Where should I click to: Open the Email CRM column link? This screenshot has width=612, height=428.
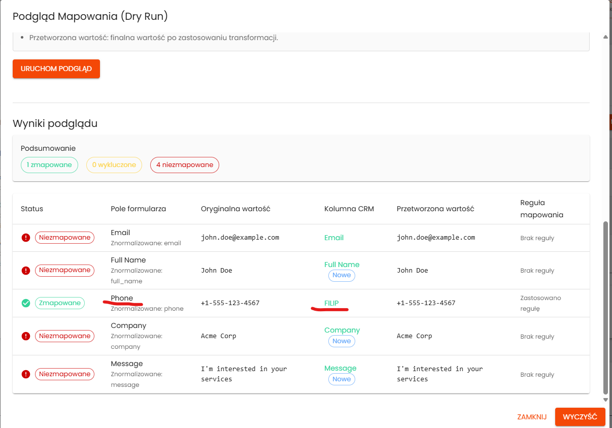(x=334, y=238)
